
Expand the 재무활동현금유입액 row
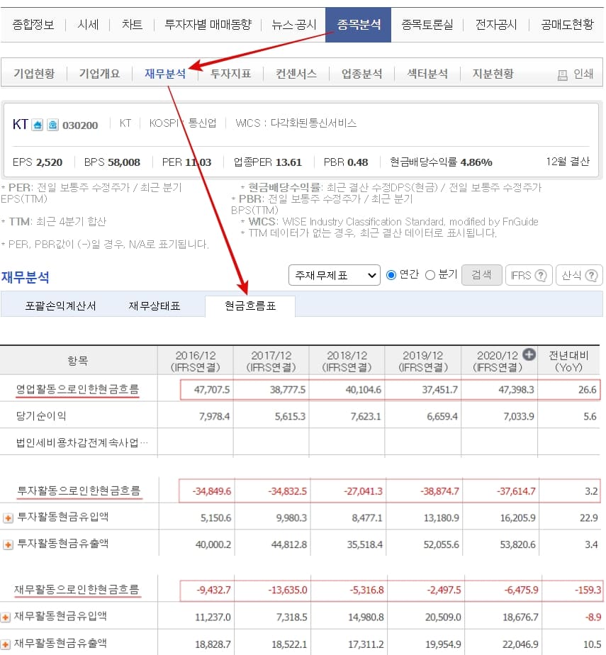pyautogui.click(x=6, y=617)
